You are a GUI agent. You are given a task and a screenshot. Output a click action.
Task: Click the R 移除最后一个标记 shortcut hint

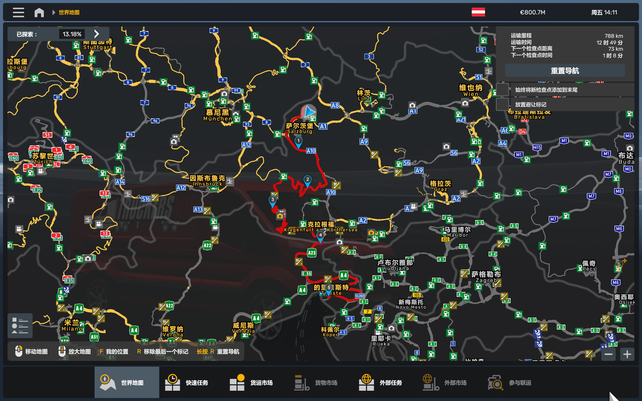pyautogui.click(x=163, y=351)
